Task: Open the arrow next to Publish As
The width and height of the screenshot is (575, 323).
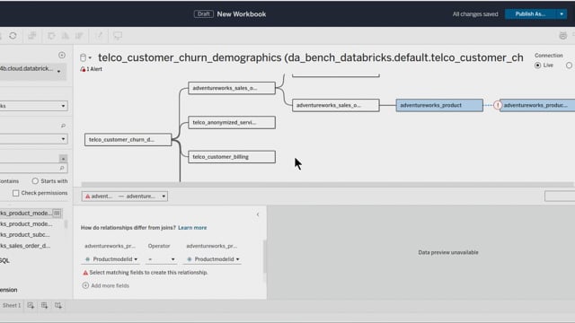Action: (x=562, y=14)
